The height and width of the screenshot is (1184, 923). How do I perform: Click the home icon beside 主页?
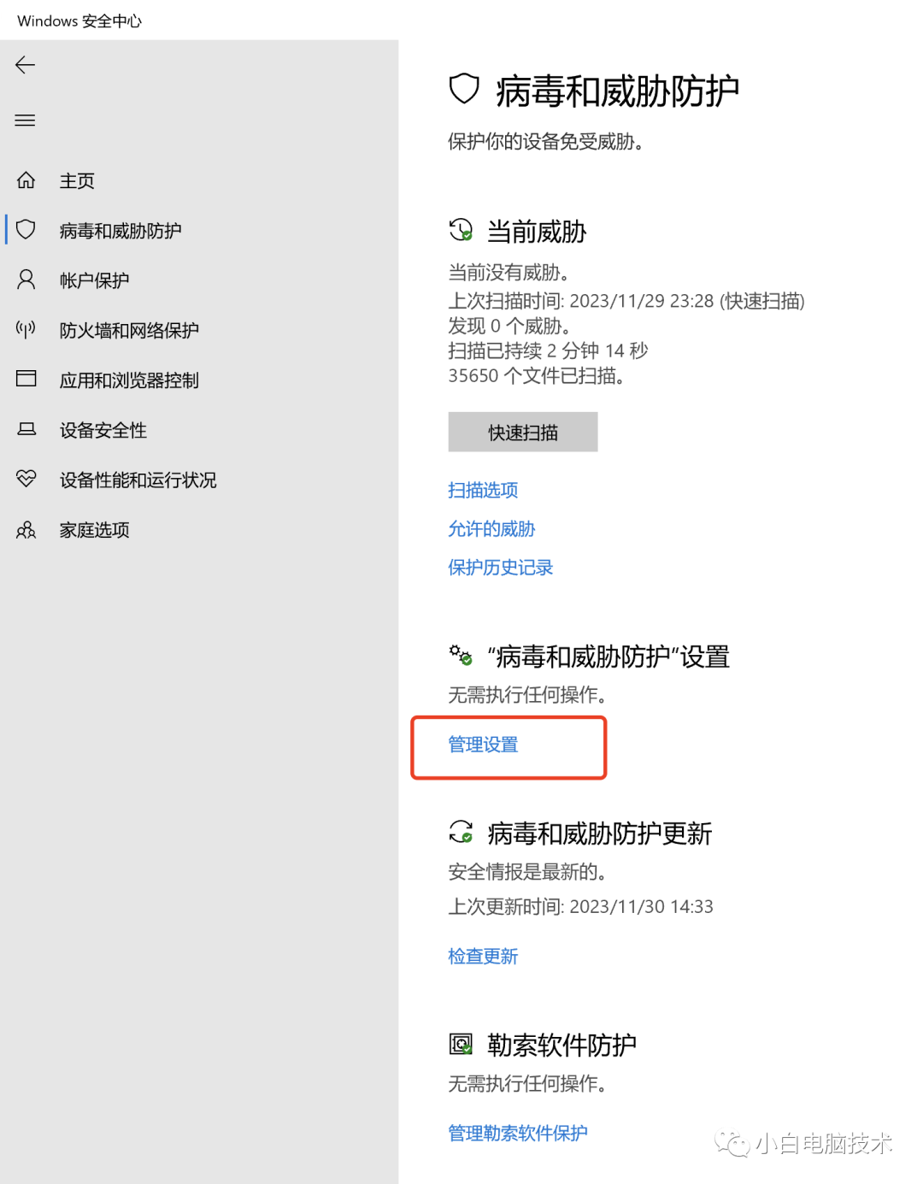tap(26, 180)
